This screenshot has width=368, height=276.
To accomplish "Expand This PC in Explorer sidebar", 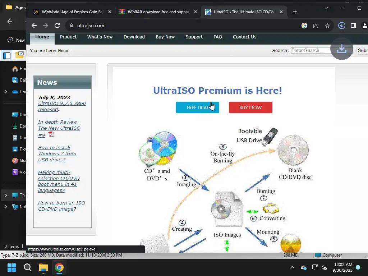I will coord(6,195).
